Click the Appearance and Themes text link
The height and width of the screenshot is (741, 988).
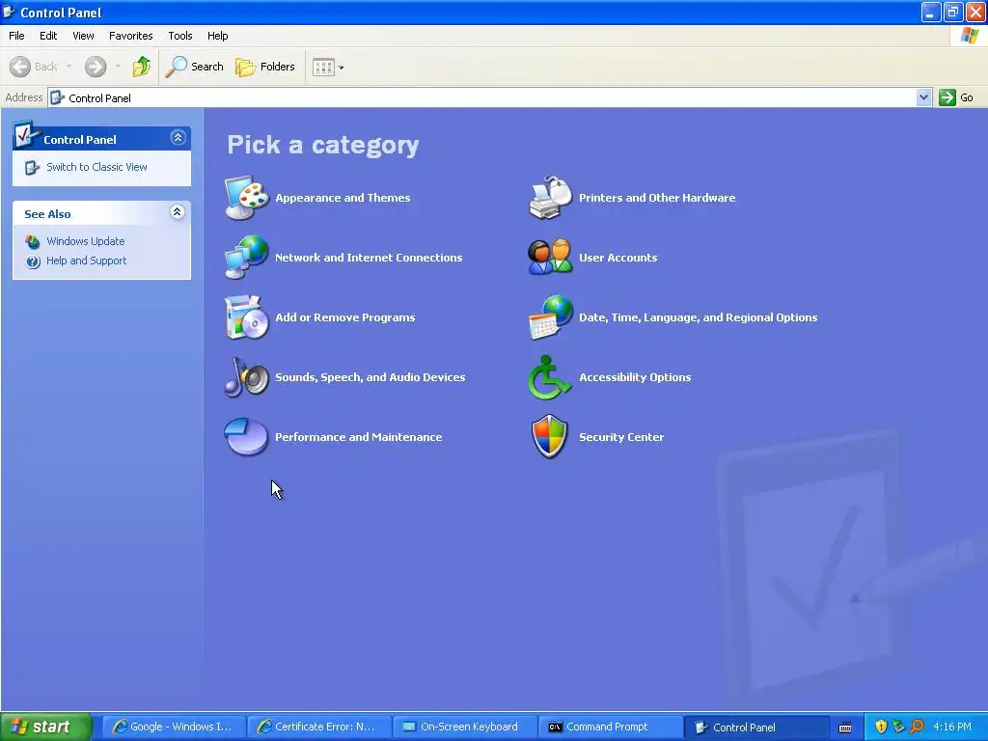[x=343, y=198]
